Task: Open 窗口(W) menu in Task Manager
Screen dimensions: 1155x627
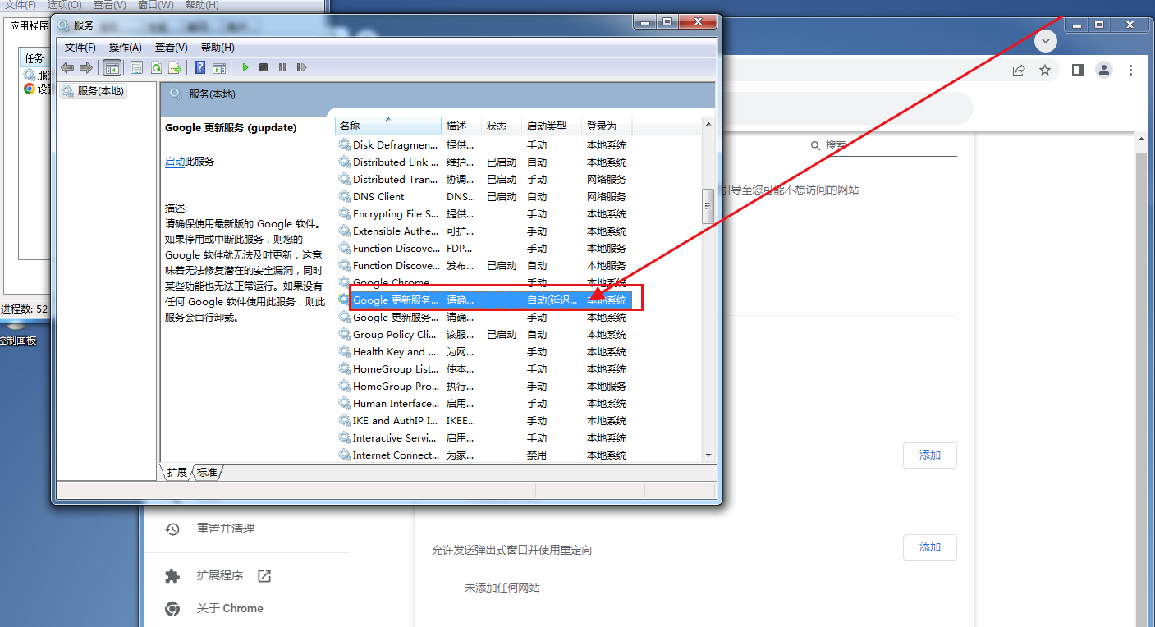Action: [x=155, y=5]
